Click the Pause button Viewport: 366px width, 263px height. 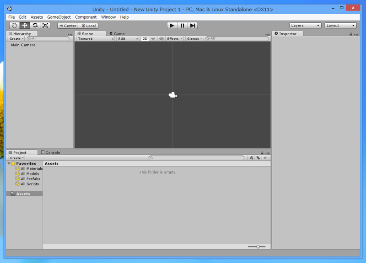[182, 26]
